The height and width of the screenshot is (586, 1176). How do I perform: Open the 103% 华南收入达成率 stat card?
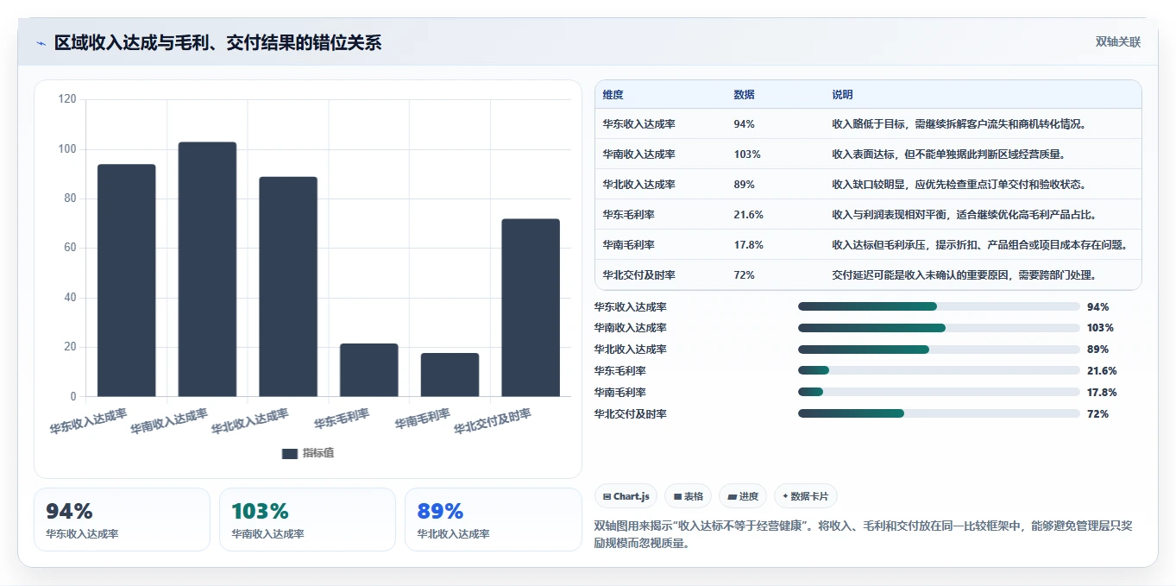point(307,520)
